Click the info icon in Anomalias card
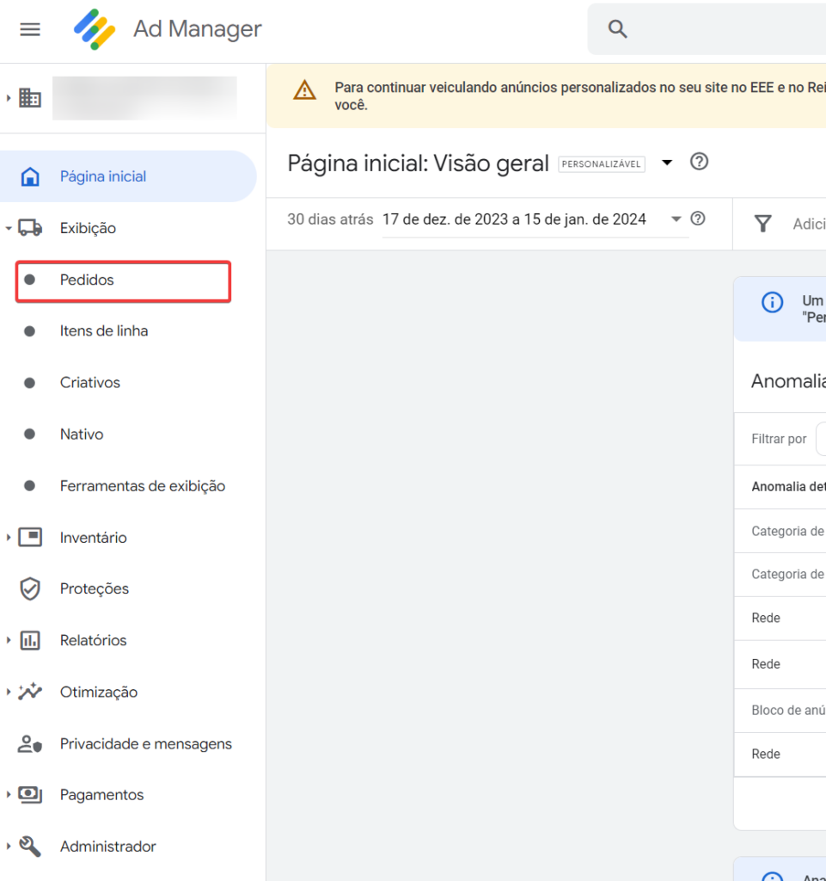The image size is (826, 881). coord(772,302)
